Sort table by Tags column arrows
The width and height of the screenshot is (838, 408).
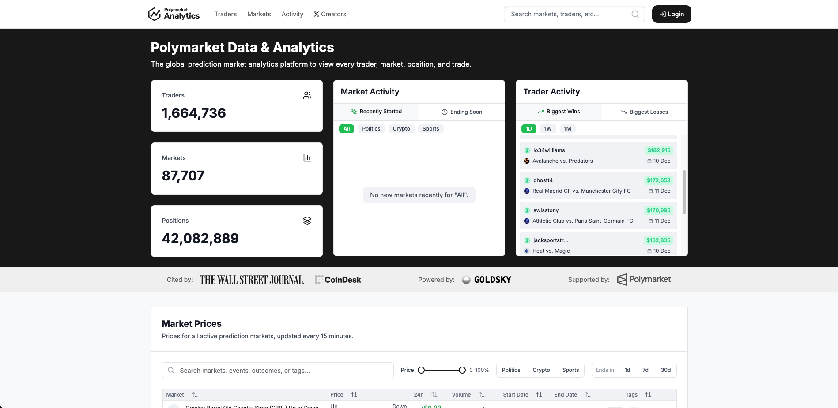point(648,395)
